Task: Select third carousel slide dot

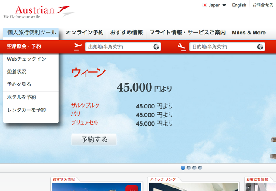Action: point(194,168)
